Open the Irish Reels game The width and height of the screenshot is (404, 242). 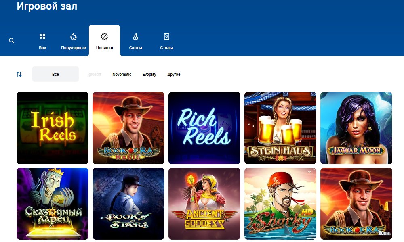(x=53, y=128)
